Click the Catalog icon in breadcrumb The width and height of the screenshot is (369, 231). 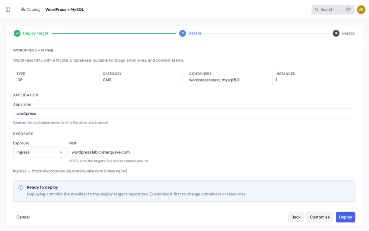[x=23, y=10]
